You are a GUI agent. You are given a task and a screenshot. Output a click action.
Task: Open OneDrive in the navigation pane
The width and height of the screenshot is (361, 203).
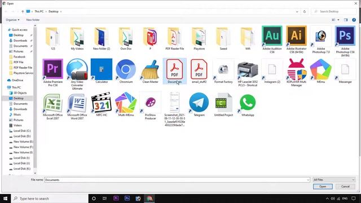point(17,80)
